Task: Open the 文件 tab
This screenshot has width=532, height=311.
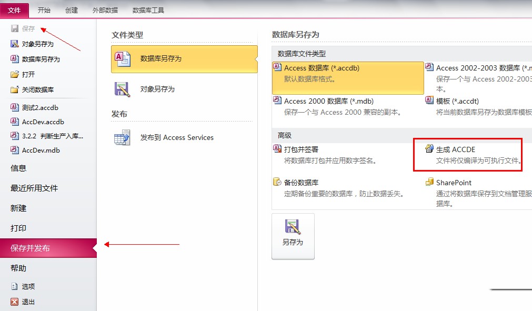Action: 14,11
